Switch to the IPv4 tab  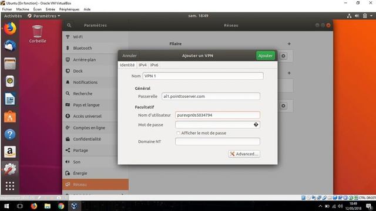pyautogui.click(x=142, y=65)
